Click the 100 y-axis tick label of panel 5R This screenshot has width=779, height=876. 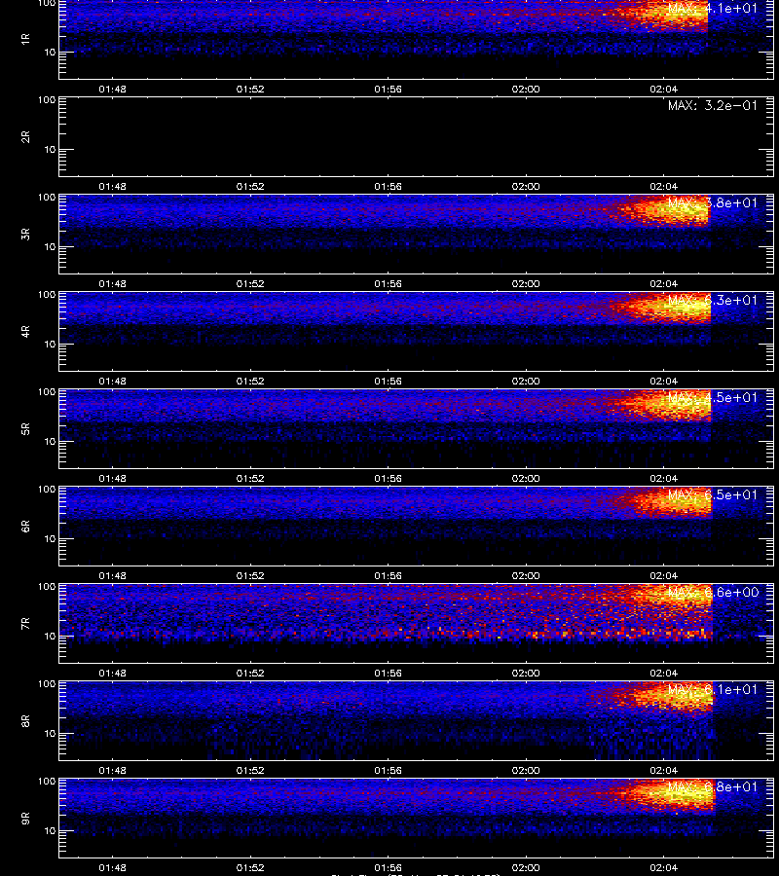[x=47, y=392]
